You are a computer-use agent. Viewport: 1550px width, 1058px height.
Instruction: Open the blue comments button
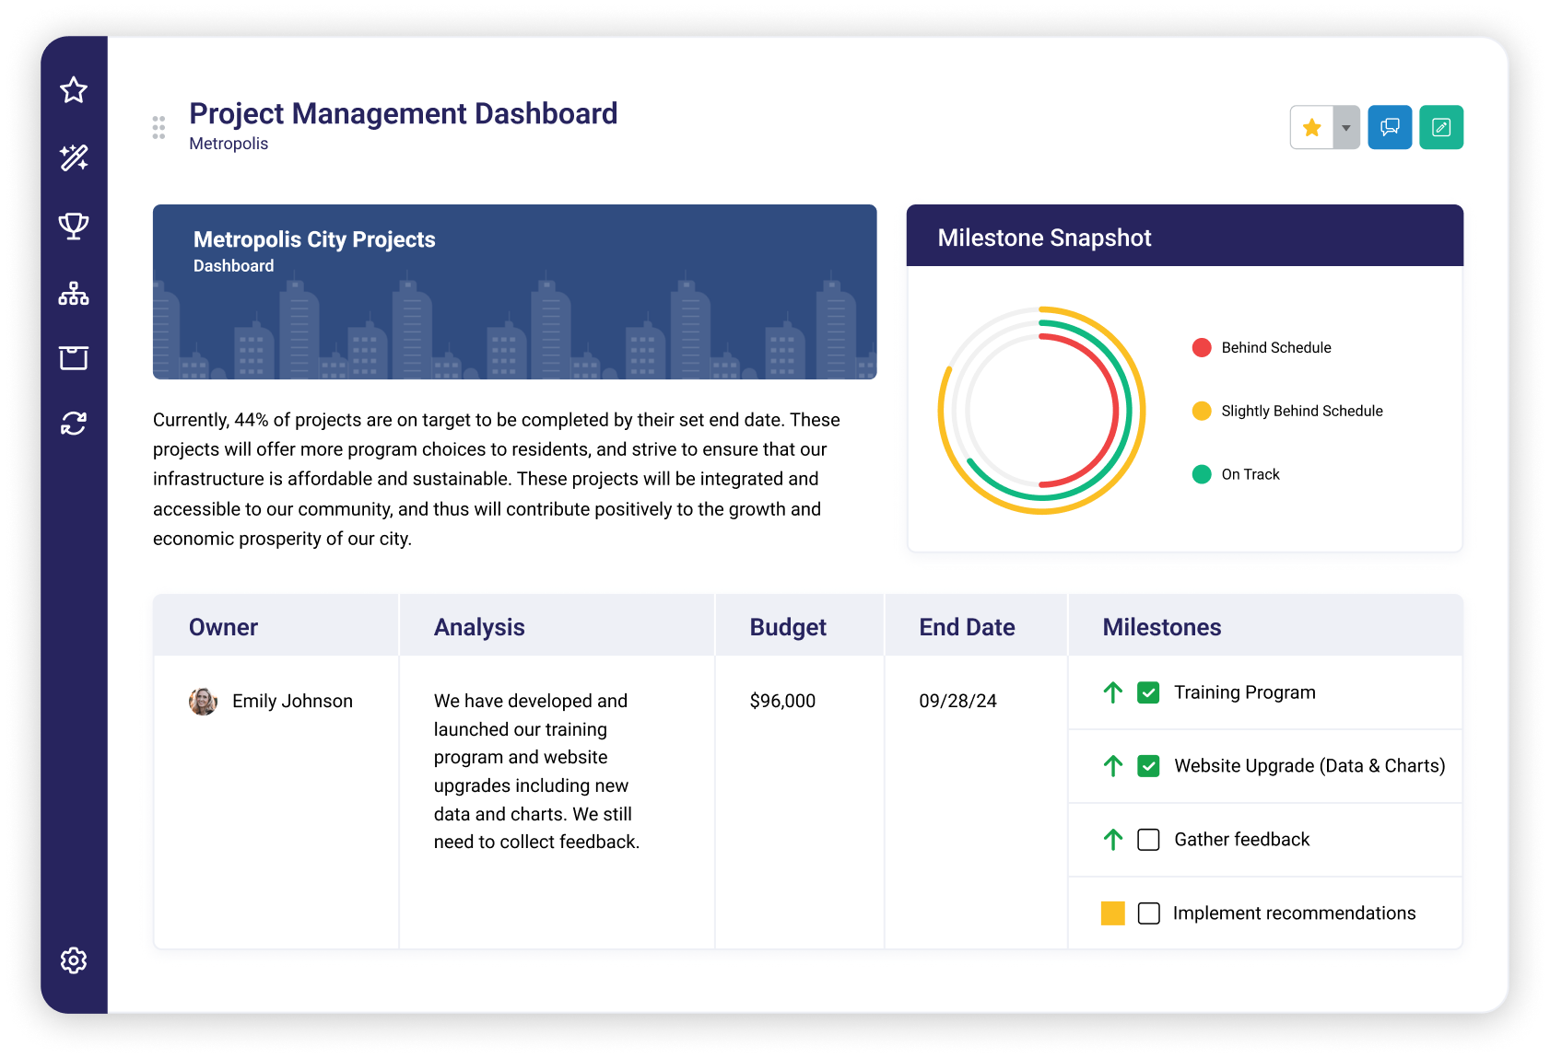[1390, 127]
